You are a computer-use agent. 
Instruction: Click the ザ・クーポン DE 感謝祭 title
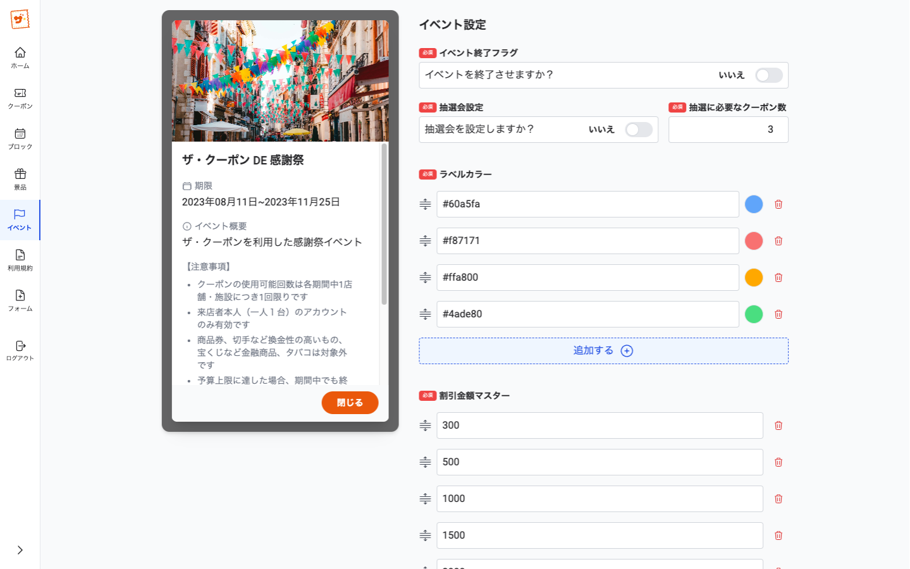243,161
